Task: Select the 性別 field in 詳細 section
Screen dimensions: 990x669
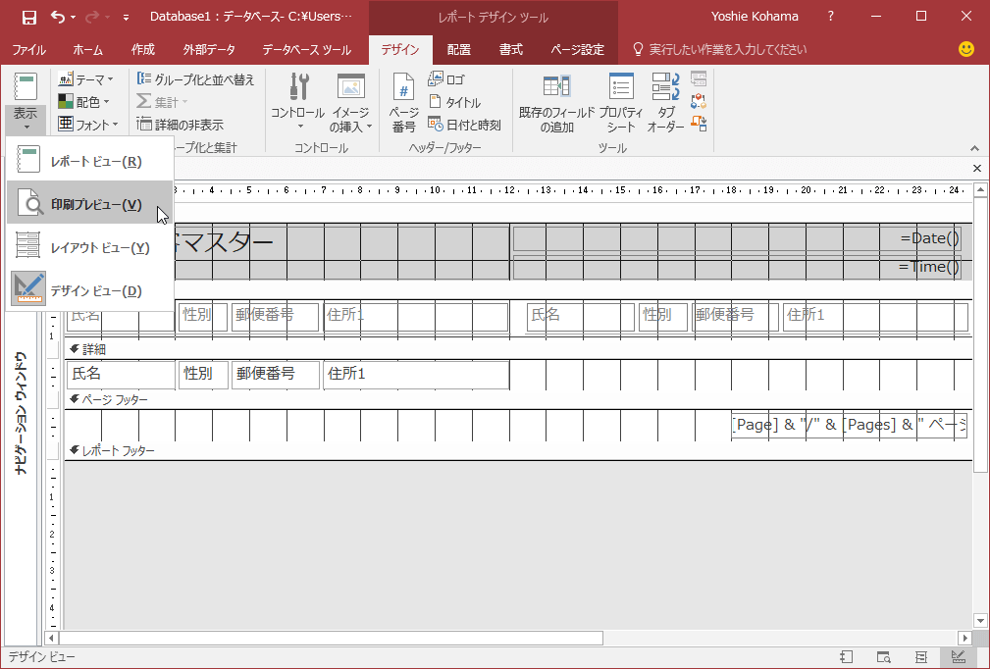Action: [203, 375]
